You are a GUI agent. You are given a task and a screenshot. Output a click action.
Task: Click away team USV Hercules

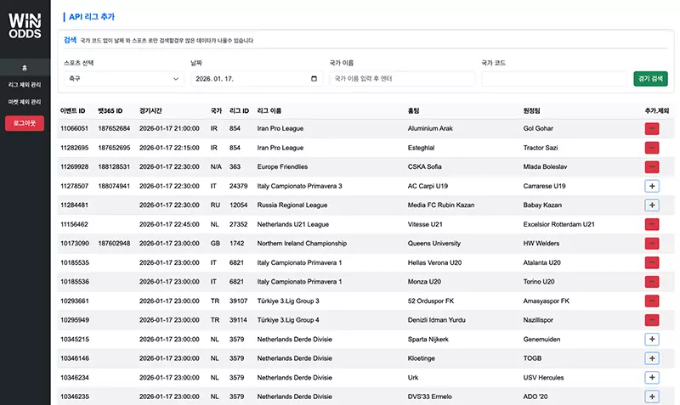pos(543,378)
